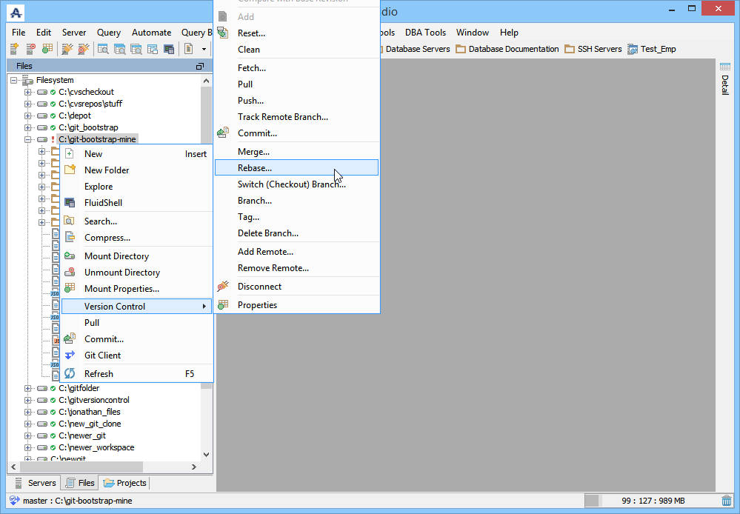Click the Aqua Data Studio app icon
The width and height of the screenshot is (740, 514).
pyautogui.click(x=16, y=13)
